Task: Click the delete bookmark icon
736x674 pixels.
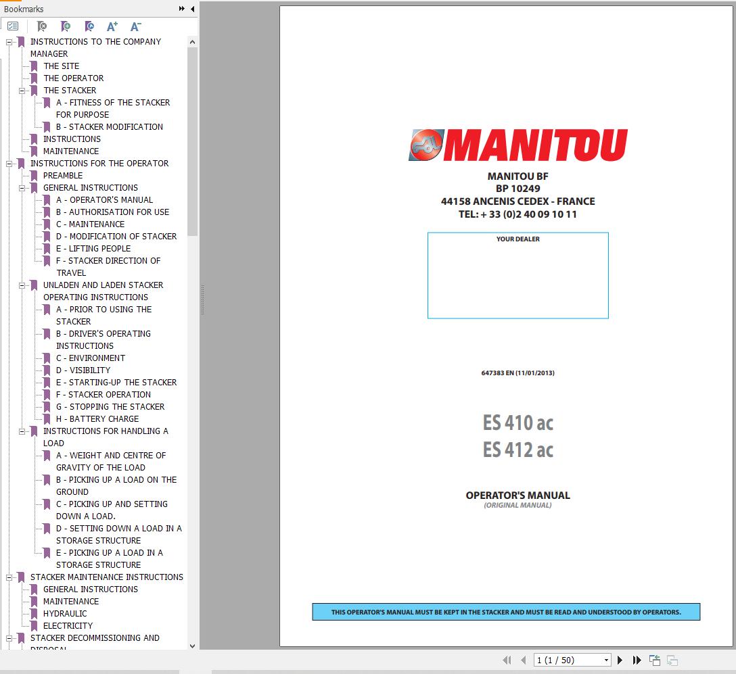Action: [42, 26]
